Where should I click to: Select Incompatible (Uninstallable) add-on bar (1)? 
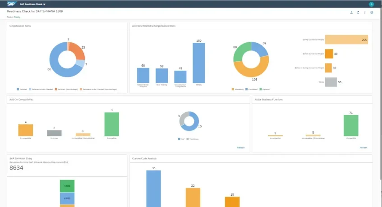coord(83,135)
